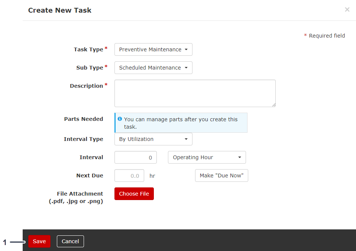The image size is (356, 251).
Task: Grab the Description box resize handle
Action: pyautogui.click(x=274, y=105)
